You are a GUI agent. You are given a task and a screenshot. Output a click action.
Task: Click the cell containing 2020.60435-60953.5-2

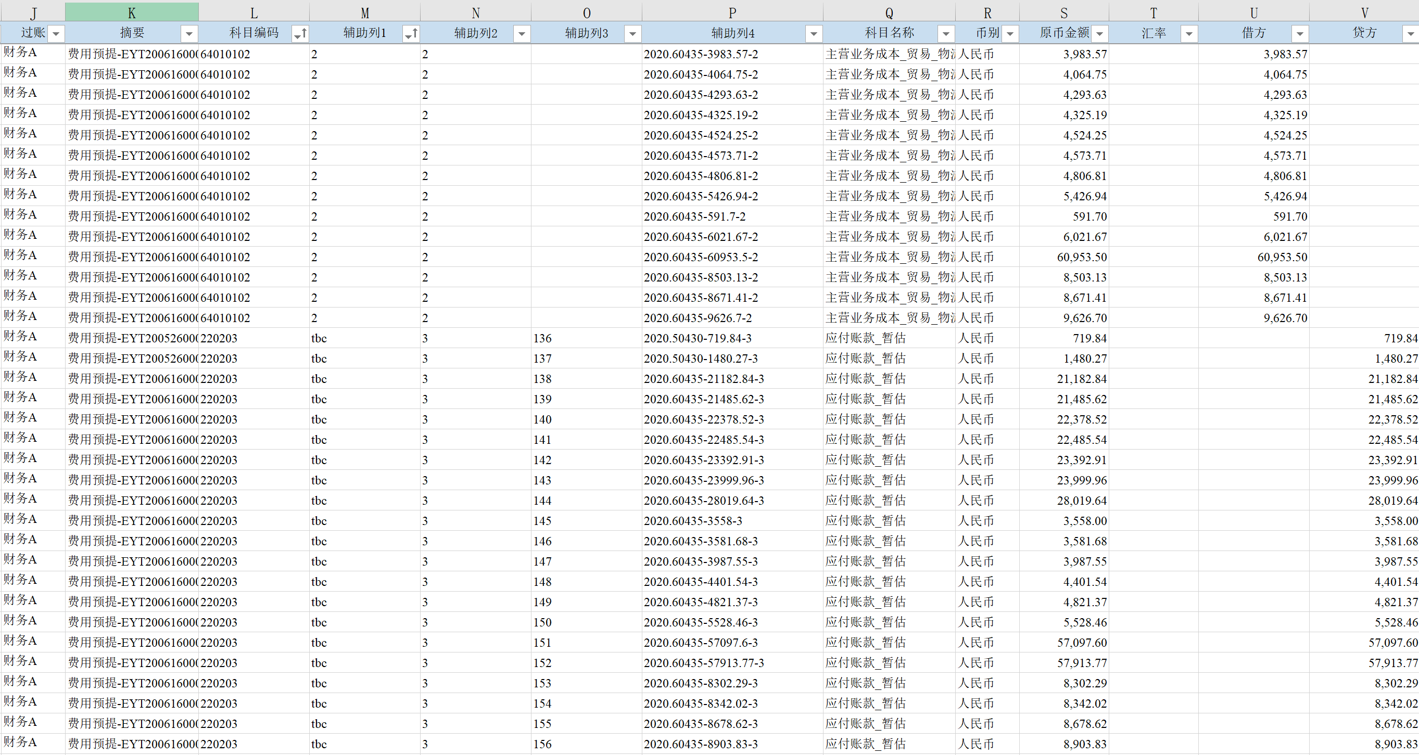701,257
